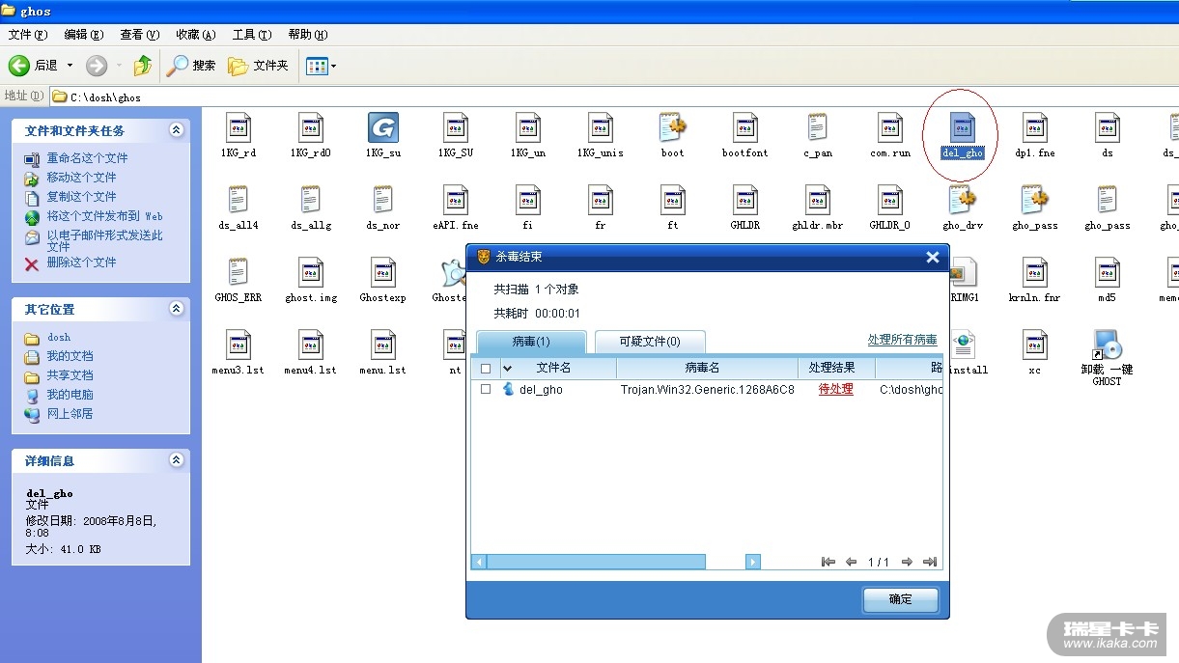Click the grayed Forward arrow toolbar button
Viewport: 1179px width, 663px height.
pos(97,66)
